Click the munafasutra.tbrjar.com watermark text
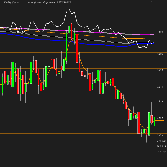167x167 pixels. (41, 3)
